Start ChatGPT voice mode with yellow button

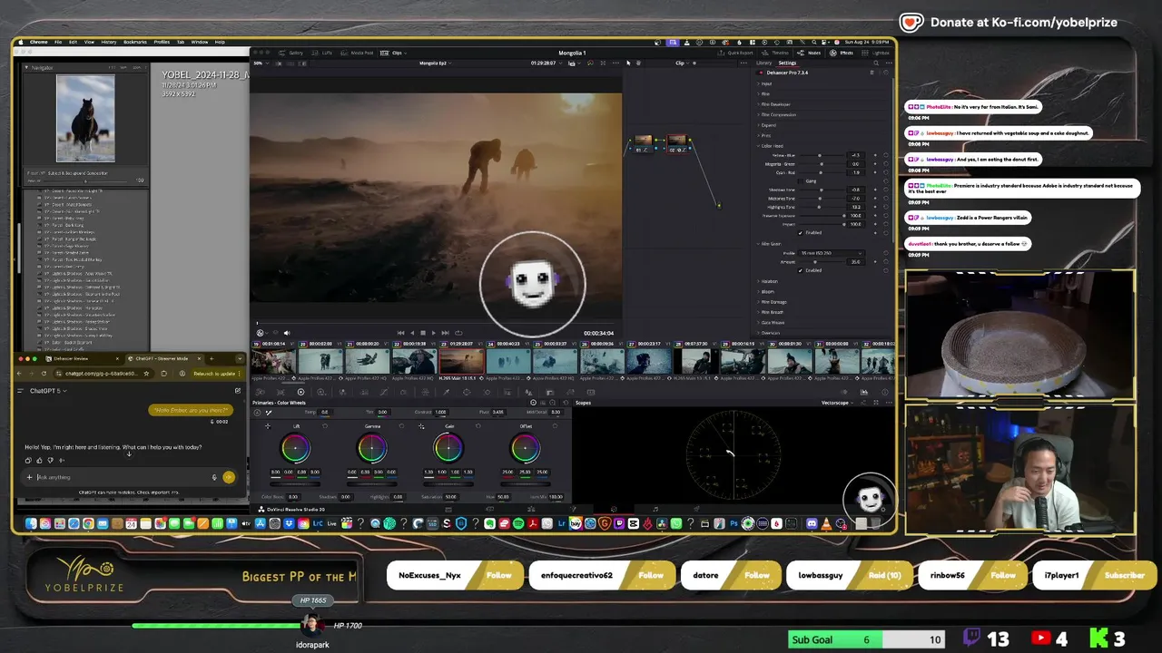(229, 477)
